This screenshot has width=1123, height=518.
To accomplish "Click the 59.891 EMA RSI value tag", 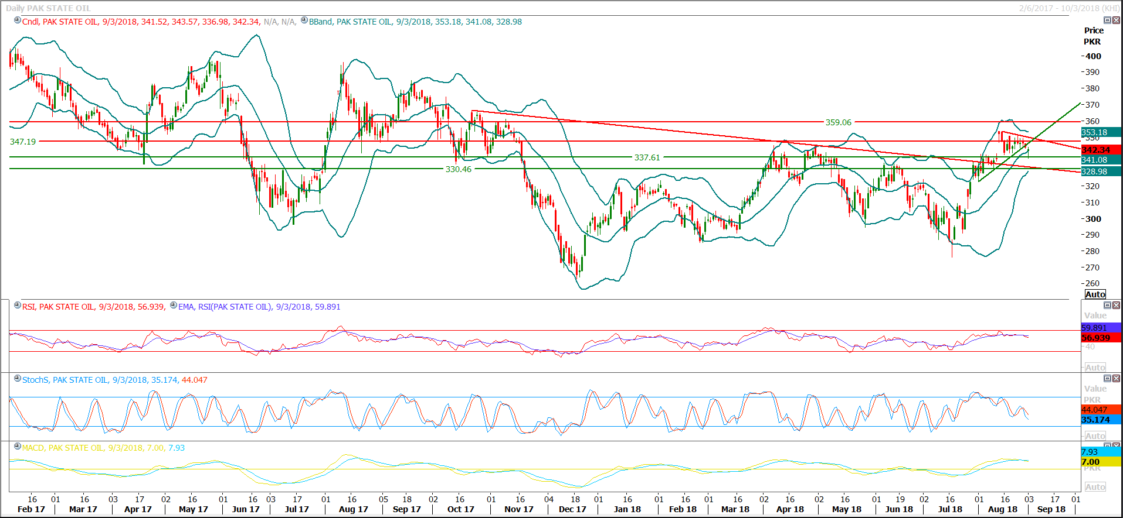I will (x=1101, y=328).
